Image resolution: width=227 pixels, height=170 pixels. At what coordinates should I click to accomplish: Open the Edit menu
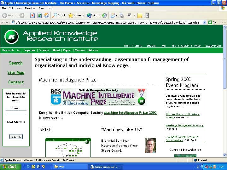[x=11, y=8]
